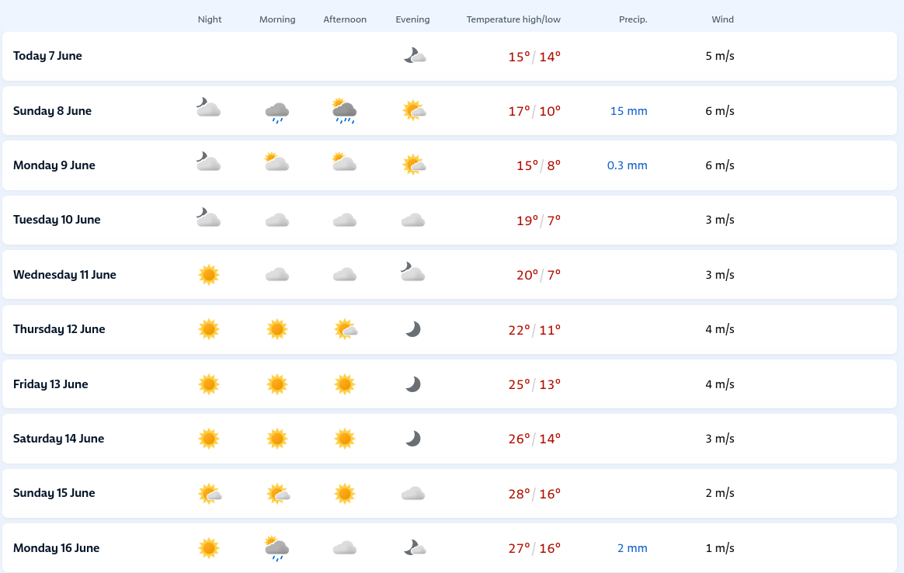Click Monday 16 June morning rain icon

point(277,547)
